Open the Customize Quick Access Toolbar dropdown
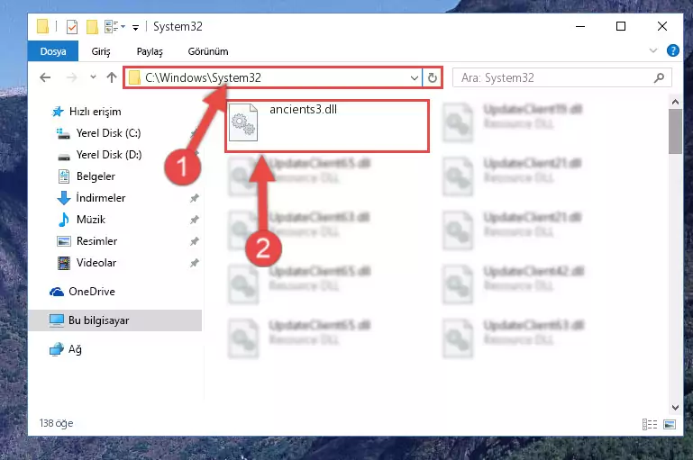Screen dimensions: 693x460 [136, 27]
